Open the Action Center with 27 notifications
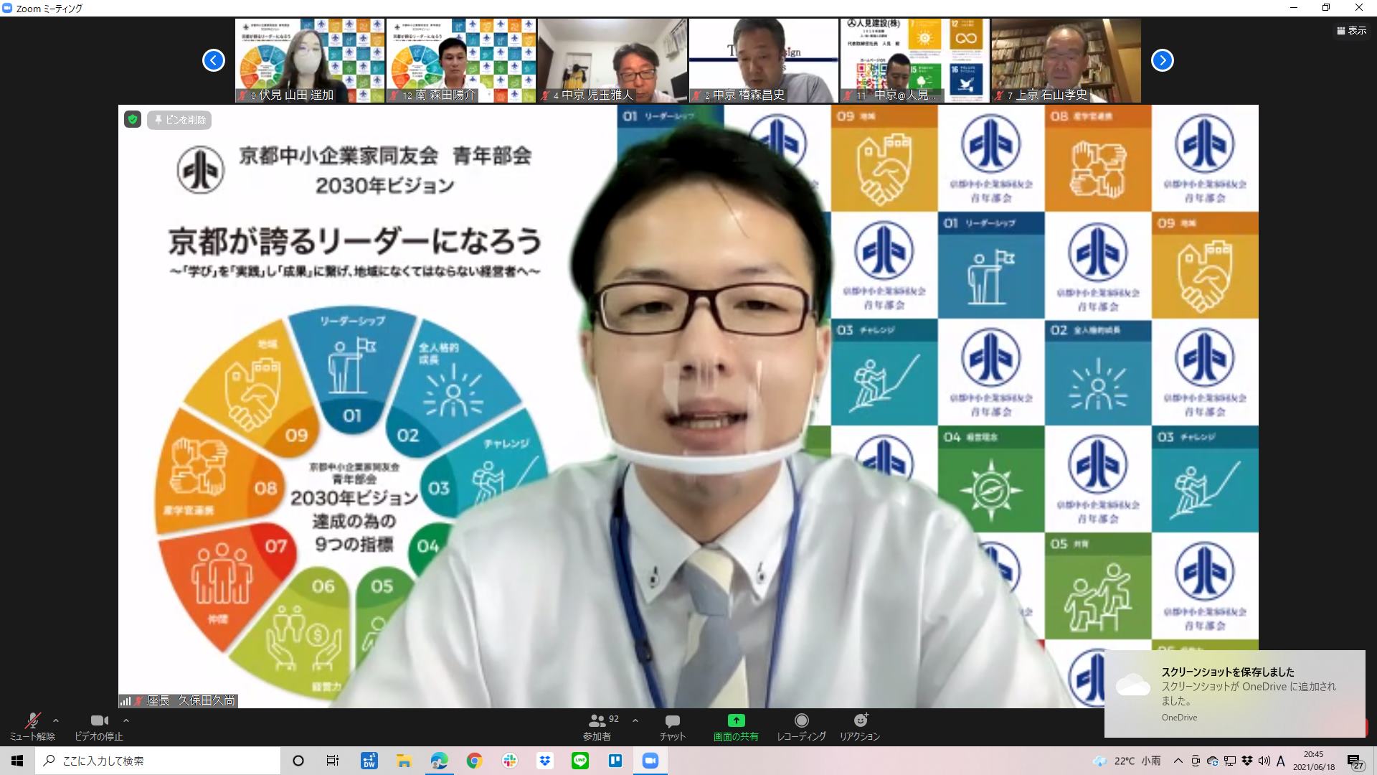The width and height of the screenshot is (1377, 775). click(x=1355, y=761)
